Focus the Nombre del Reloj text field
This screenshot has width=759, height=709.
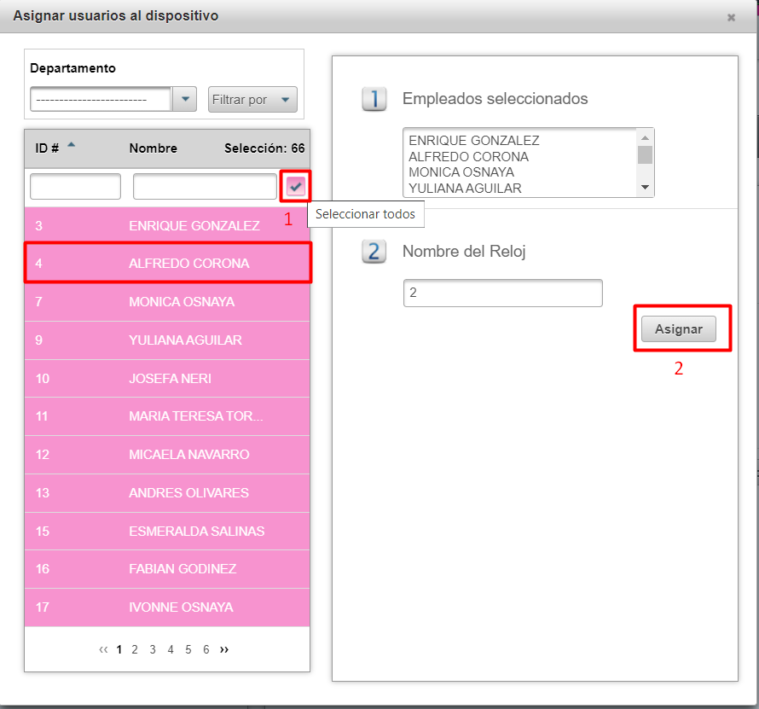[x=502, y=293]
